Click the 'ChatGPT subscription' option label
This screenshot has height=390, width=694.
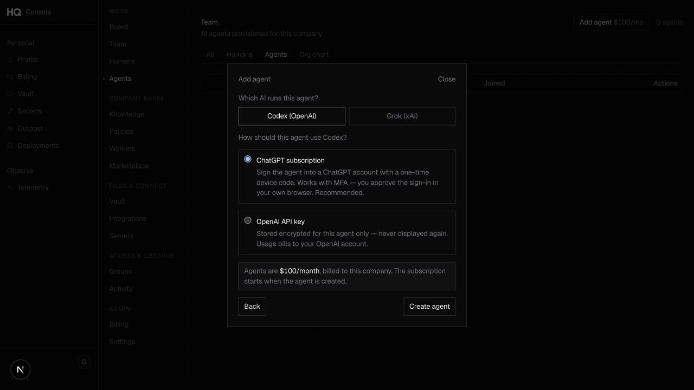tap(291, 161)
